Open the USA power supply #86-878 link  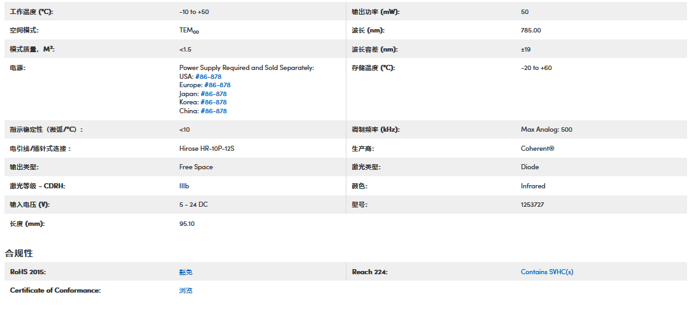(210, 76)
